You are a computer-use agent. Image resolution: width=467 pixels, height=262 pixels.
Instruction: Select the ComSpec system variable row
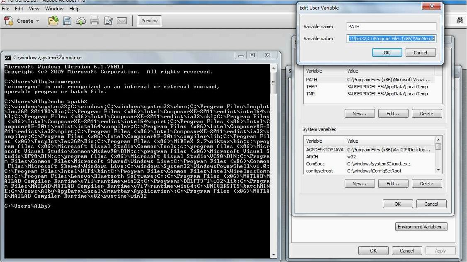(x=369, y=164)
